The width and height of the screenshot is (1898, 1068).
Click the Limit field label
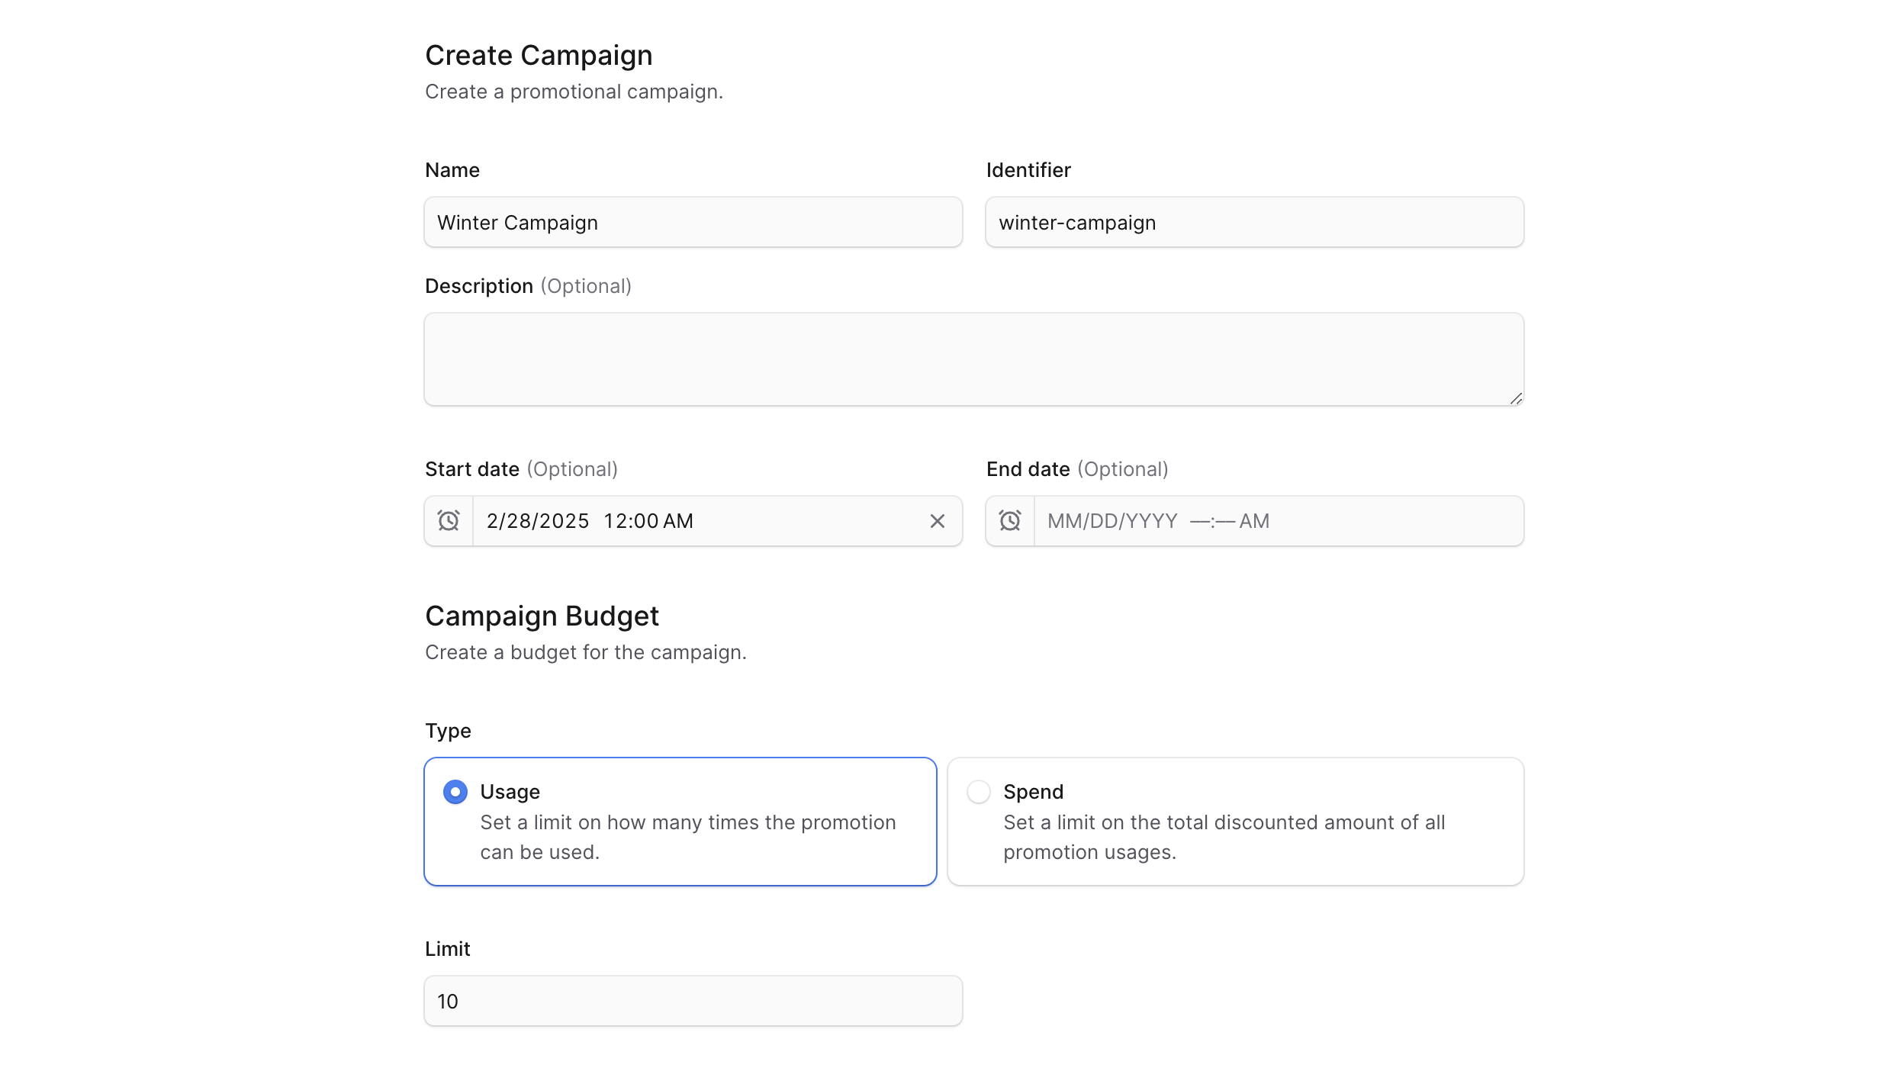[448, 949]
